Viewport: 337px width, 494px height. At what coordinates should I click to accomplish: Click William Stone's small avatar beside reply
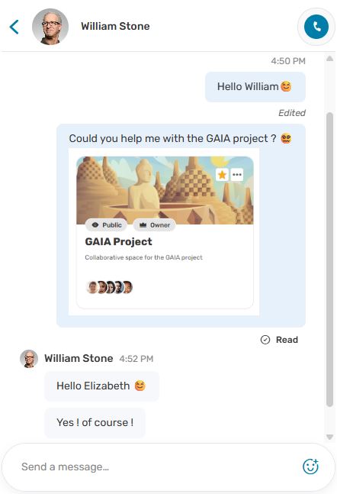pos(29,359)
